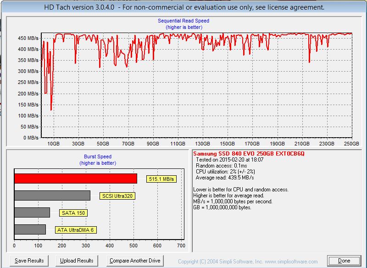Click the Upload Results button

point(77,261)
